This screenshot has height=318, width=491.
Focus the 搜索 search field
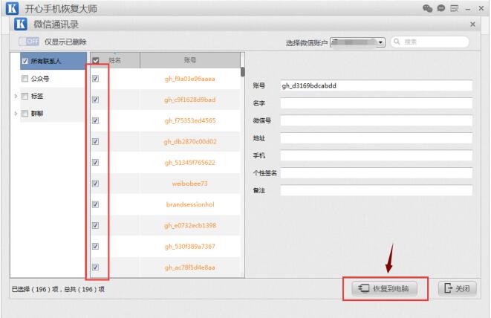(430, 42)
